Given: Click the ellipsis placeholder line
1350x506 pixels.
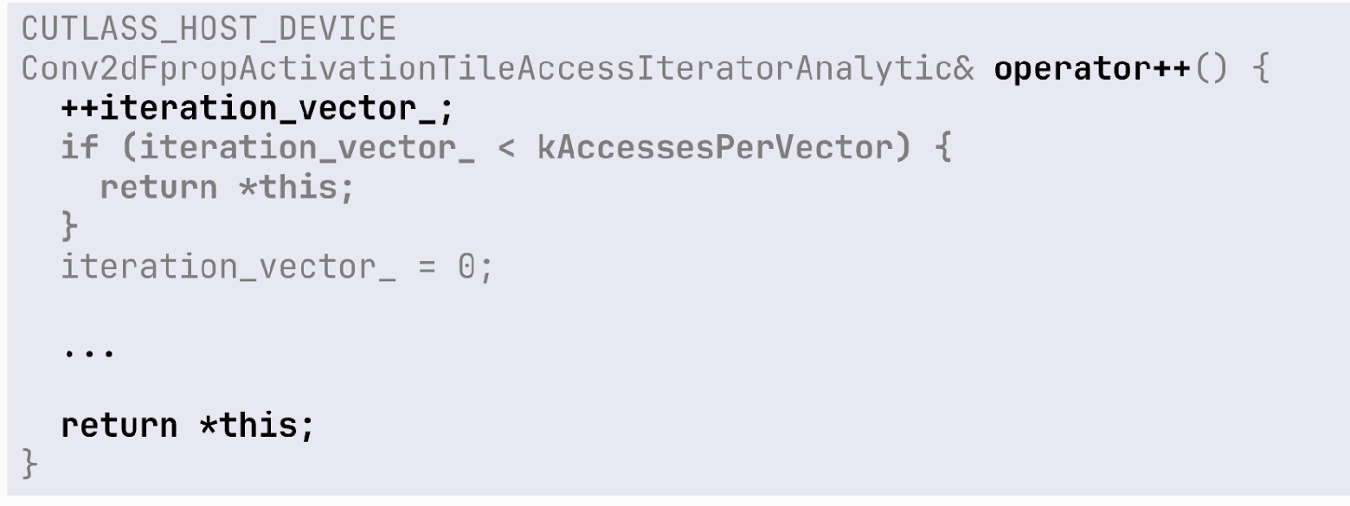Looking at the screenshot, I should tap(88, 350).
